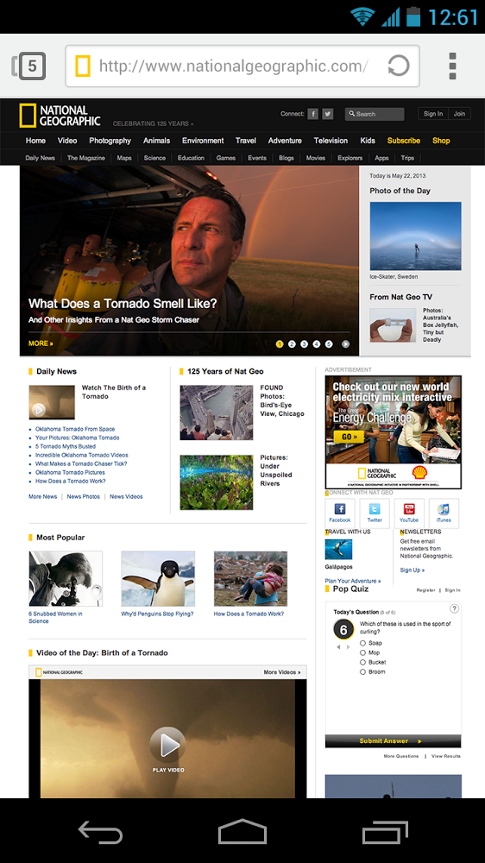Open the iTunes icon under Connect With Nat Geo
The width and height of the screenshot is (485, 863).
click(x=444, y=513)
